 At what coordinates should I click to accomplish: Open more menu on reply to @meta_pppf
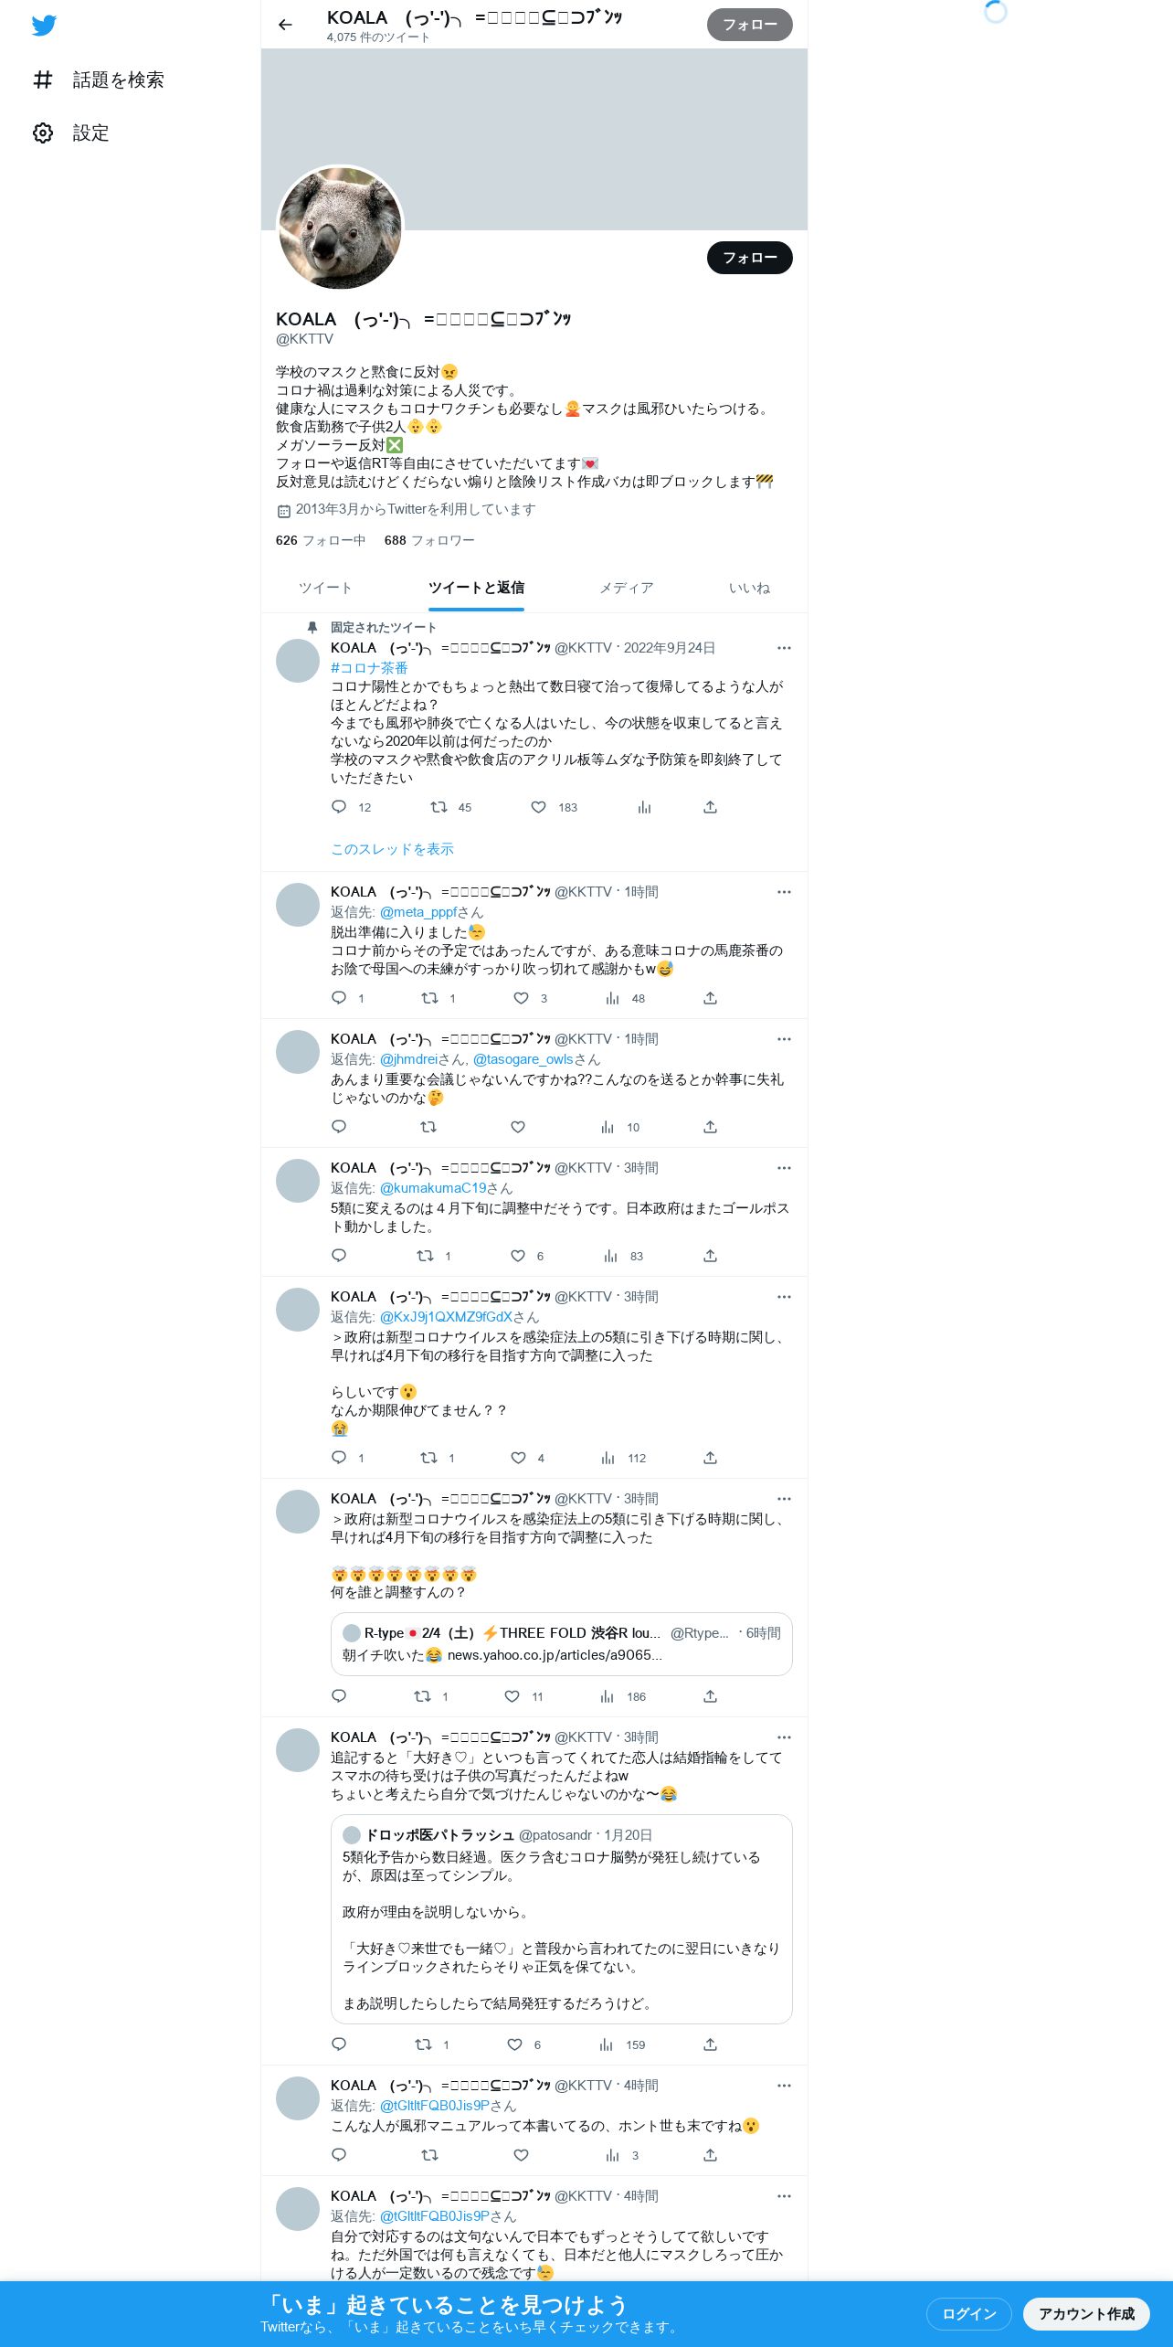[x=784, y=892]
